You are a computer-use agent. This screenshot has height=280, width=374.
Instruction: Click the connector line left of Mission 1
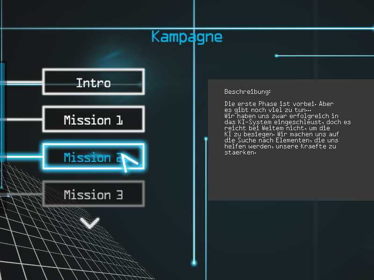click(23, 120)
